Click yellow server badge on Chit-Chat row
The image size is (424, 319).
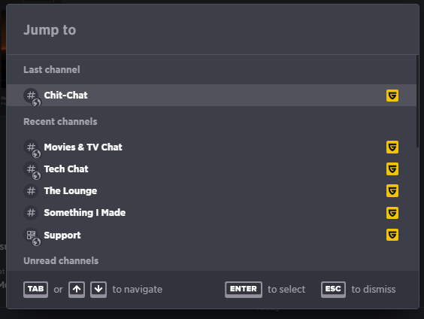392,96
